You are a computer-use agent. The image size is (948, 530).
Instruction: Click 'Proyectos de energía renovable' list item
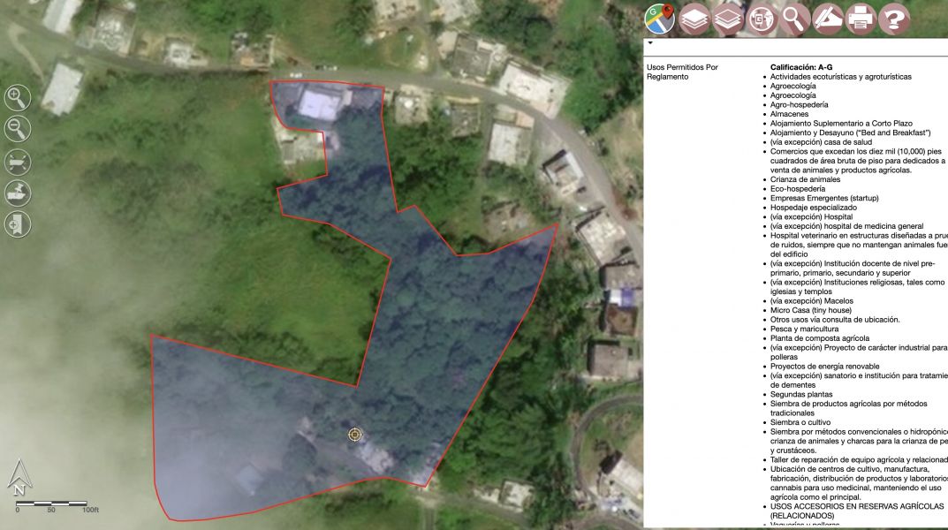(x=824, y=367)
